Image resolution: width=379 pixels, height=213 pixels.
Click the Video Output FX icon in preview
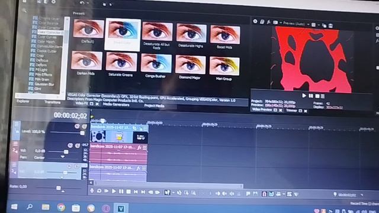pyautogui.click(x=268, y=22)
